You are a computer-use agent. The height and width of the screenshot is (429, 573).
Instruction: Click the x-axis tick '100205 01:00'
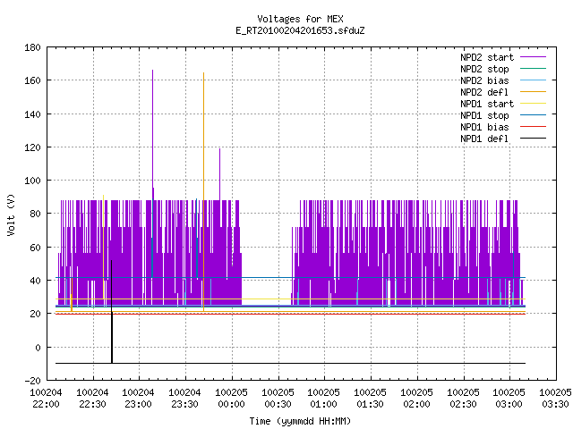pos(324,399)
